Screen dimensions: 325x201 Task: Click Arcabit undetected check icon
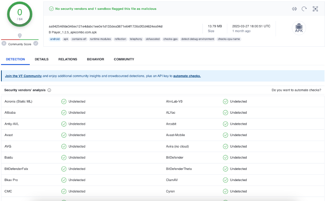pyautogui.click(x=225, y=124)
